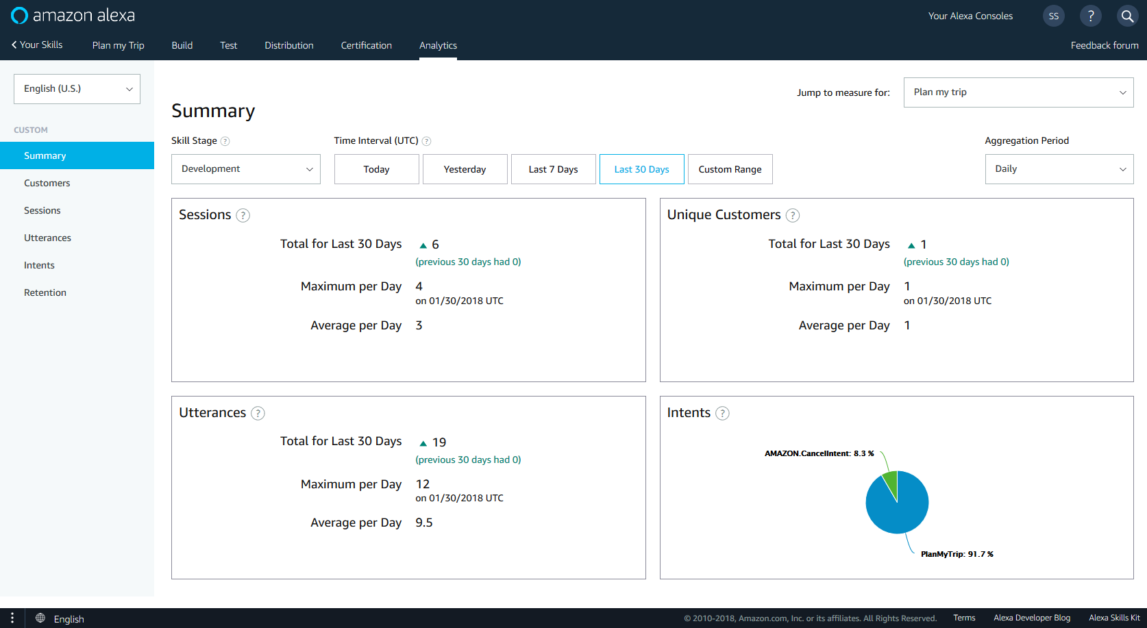Open the Distribution tab
This screenshot has height=628, width=1147.
[288, 45]
